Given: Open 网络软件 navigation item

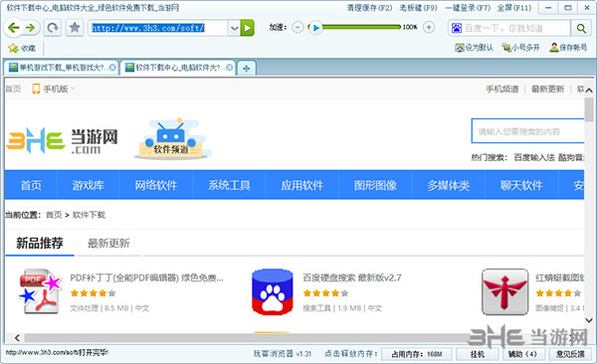Looking at the screenshot, I should click(156, 185).
